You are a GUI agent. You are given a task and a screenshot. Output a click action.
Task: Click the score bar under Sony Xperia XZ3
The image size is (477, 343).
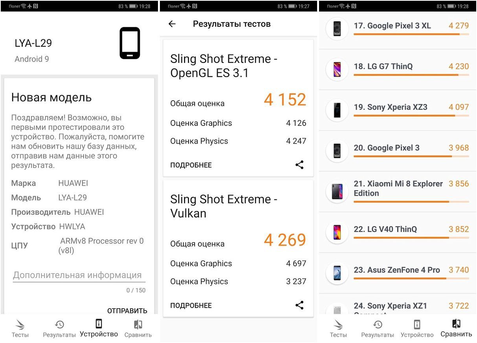click(411, 116)
